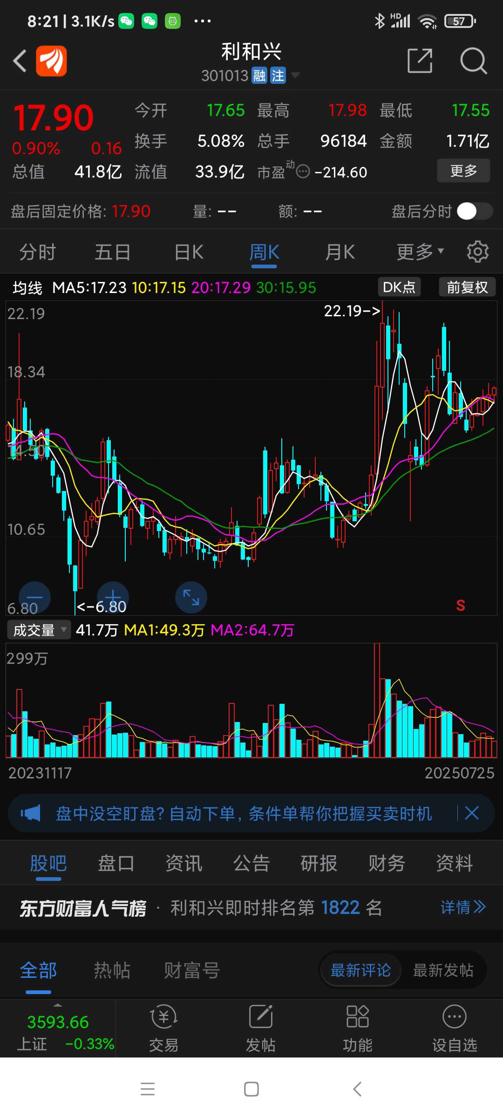This screenshot has width=503, height=1118.
Task: Switch to 分时 chart tab
Action: [x=38, y=252]
